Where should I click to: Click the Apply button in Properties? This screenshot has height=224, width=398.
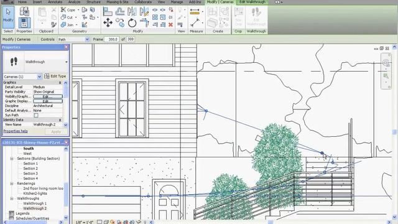[56, 131]
